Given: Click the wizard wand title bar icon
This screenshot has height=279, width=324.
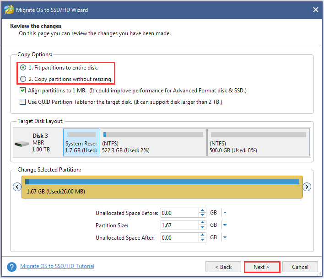Looking at the screenshot, I should pos(9,10).
